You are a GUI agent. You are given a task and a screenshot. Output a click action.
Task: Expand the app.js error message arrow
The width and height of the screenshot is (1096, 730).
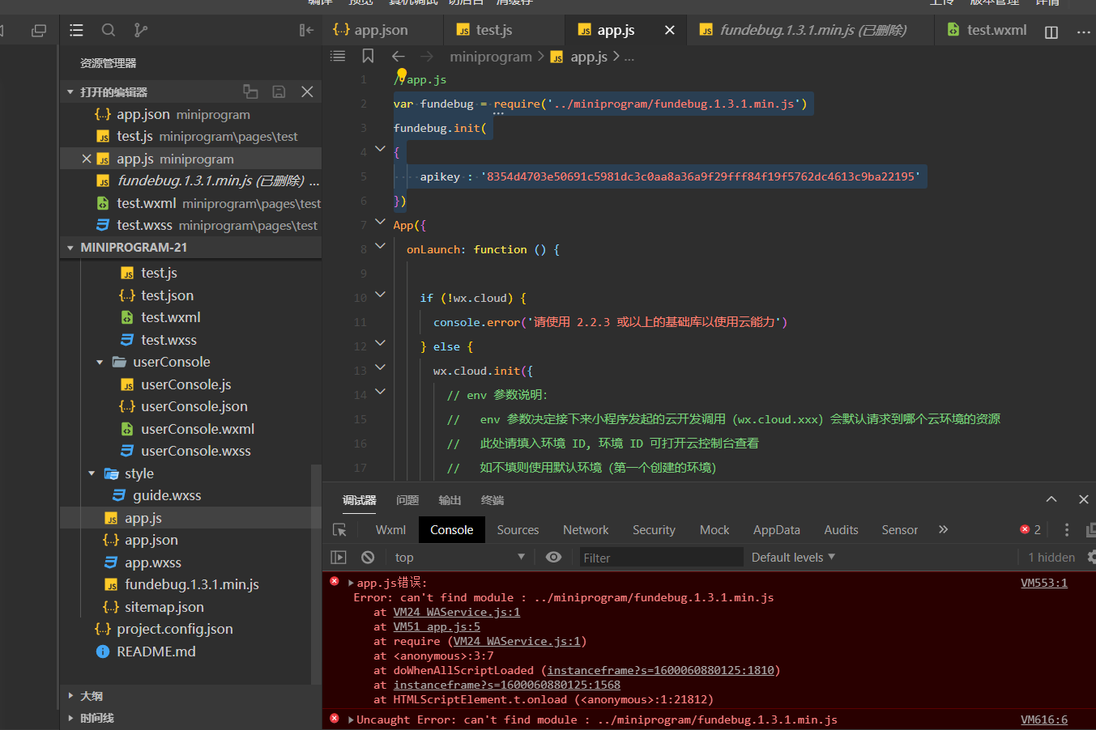tap(351, 583)
